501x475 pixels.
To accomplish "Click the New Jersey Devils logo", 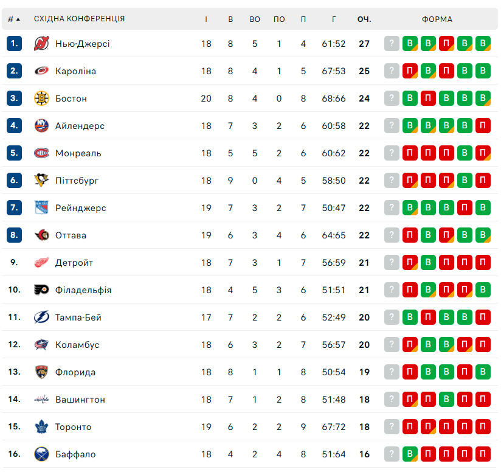I will (x=41, y=44).
